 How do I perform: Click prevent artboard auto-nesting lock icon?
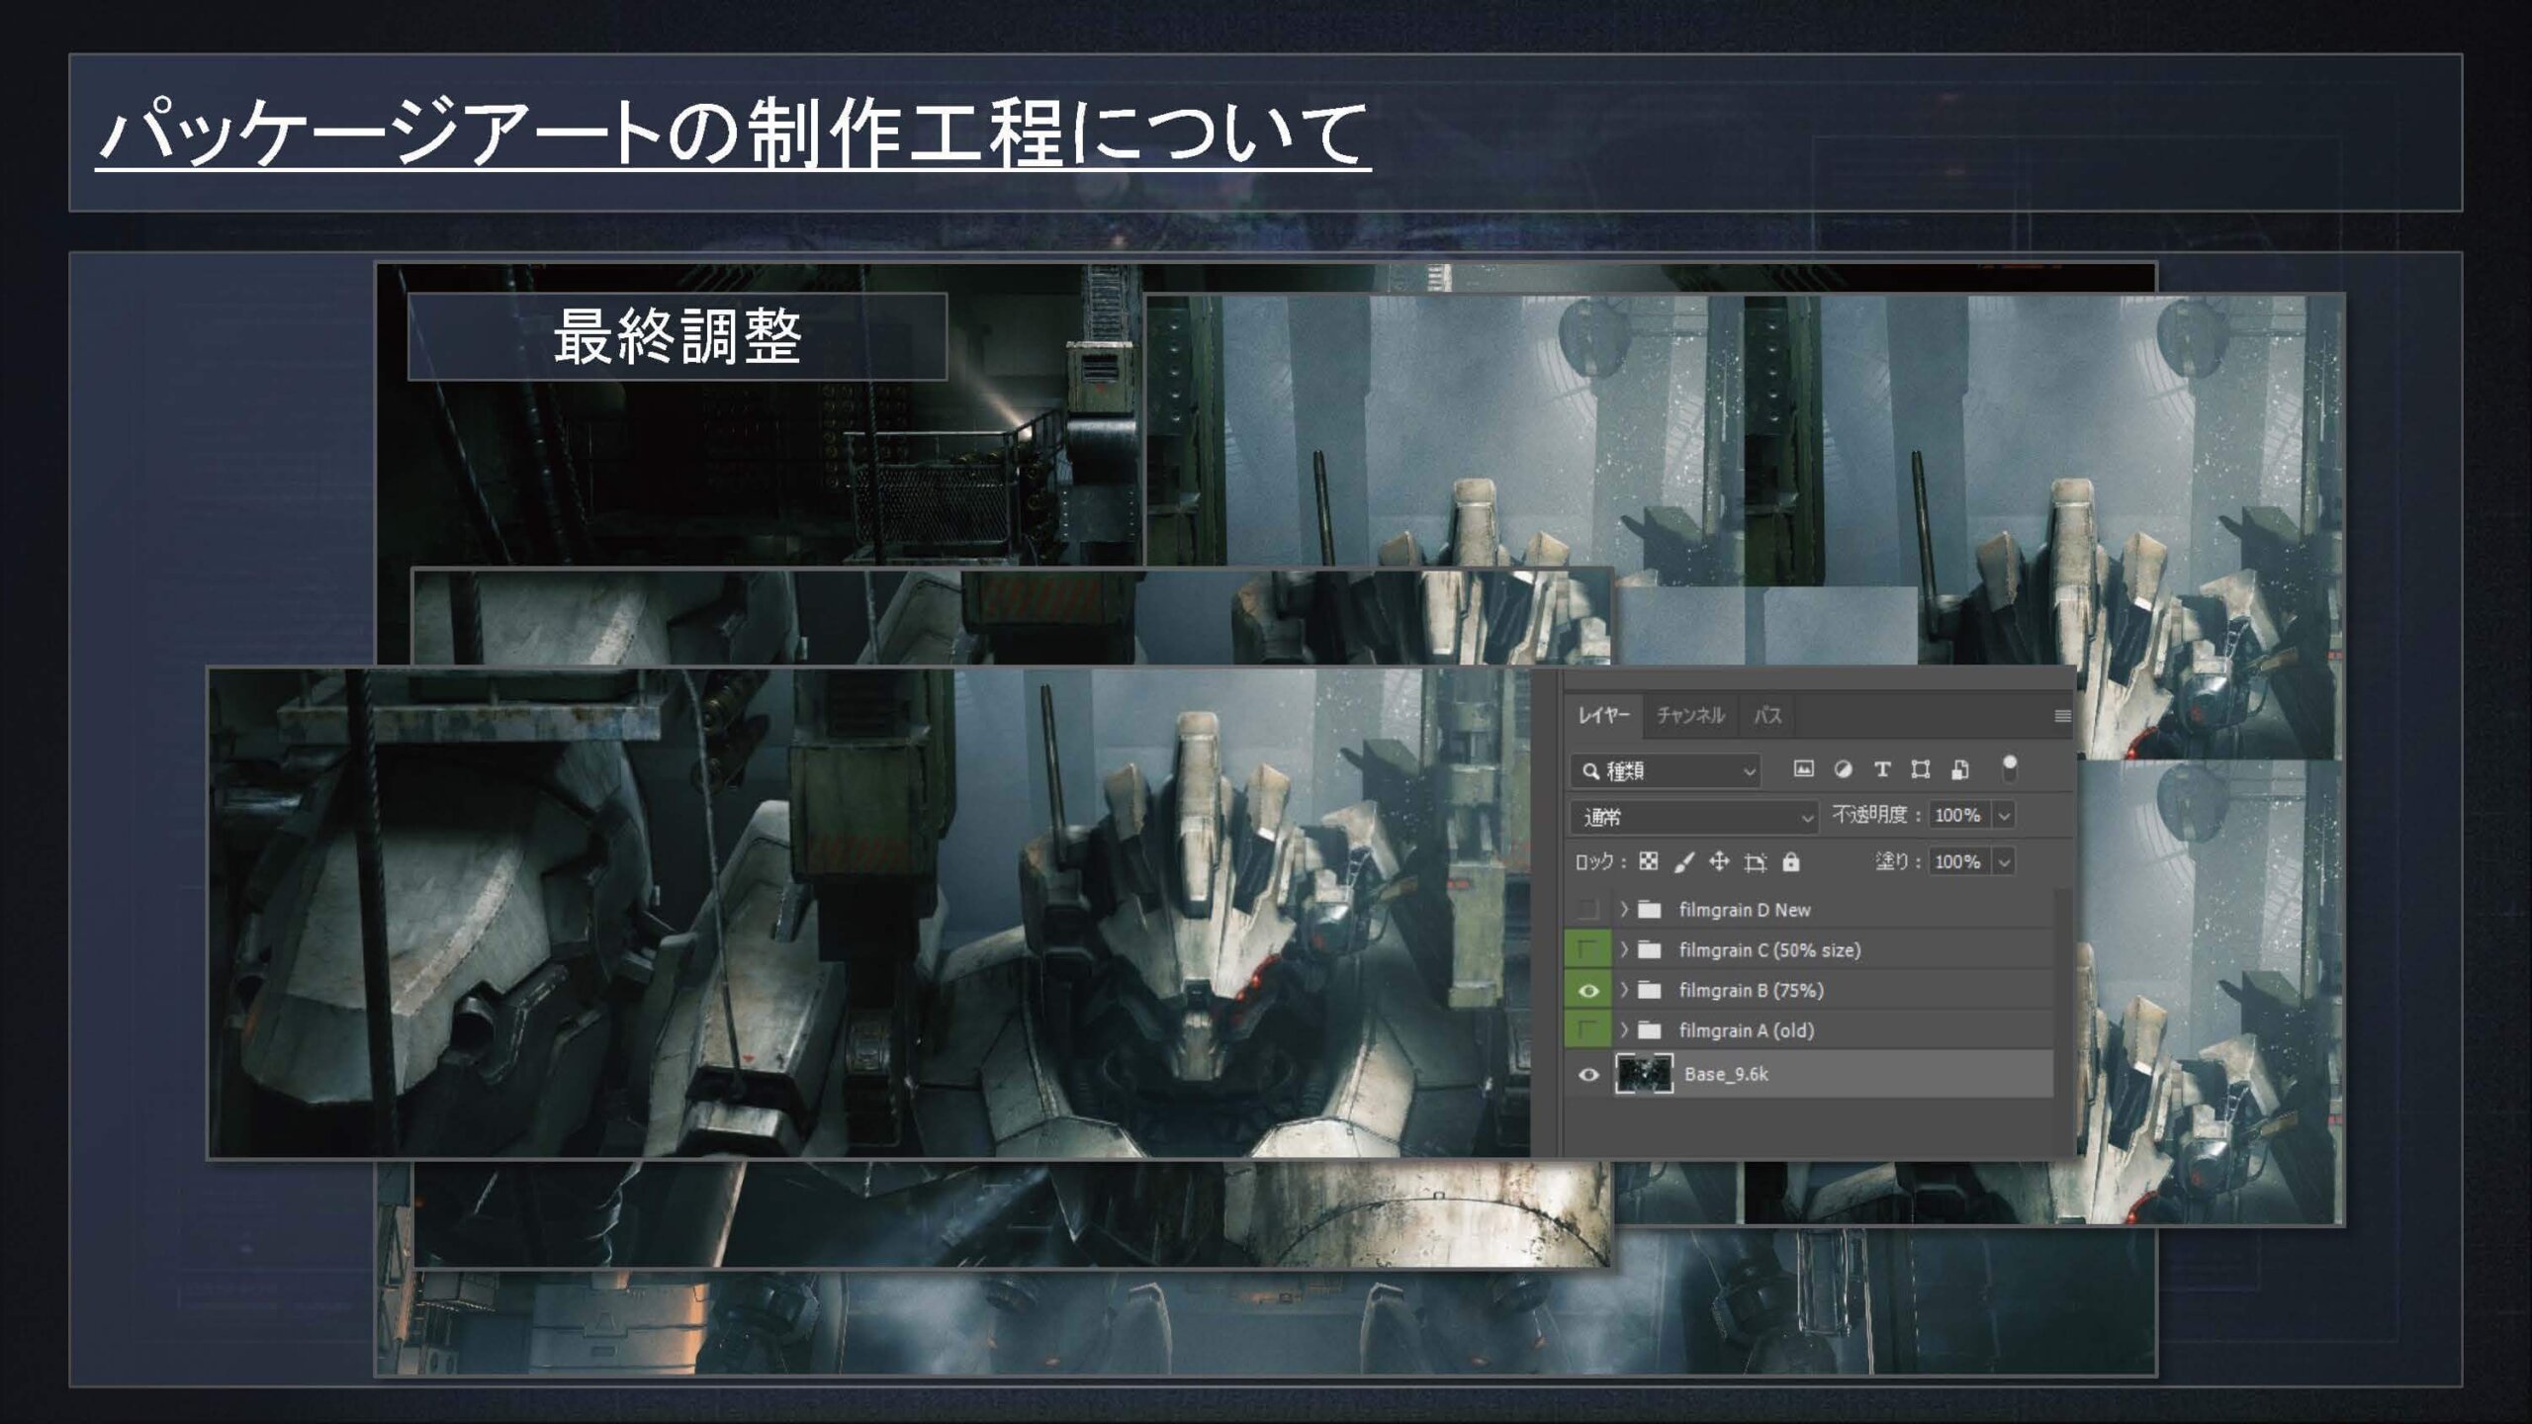pos(1756,862)
